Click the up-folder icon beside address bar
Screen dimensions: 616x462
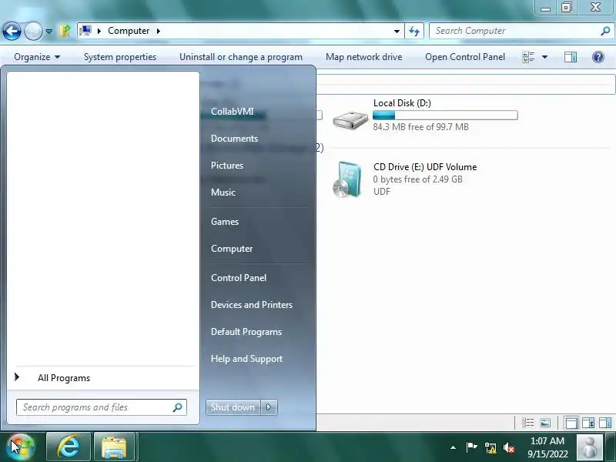(65, 31)
